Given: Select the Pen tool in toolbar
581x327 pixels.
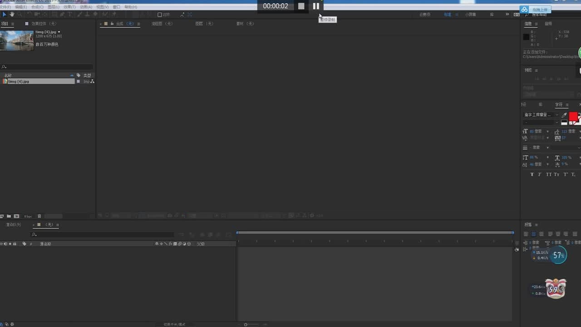Looking at the screenshot, I should click(x=62, y=15).
